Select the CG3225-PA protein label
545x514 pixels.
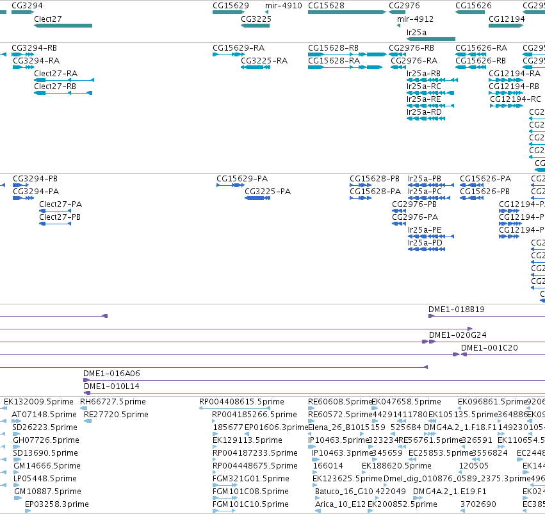(268, 192)
